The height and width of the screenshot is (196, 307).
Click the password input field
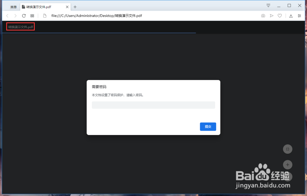pyautogui.click(x=153, y=105)
